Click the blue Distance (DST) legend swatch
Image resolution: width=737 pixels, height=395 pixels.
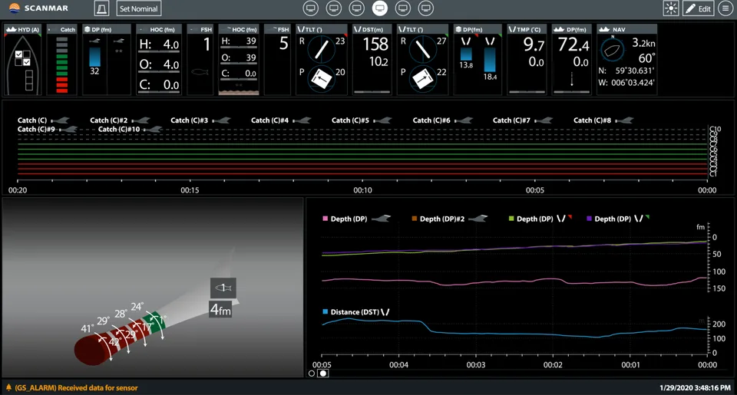coord(326,311)
